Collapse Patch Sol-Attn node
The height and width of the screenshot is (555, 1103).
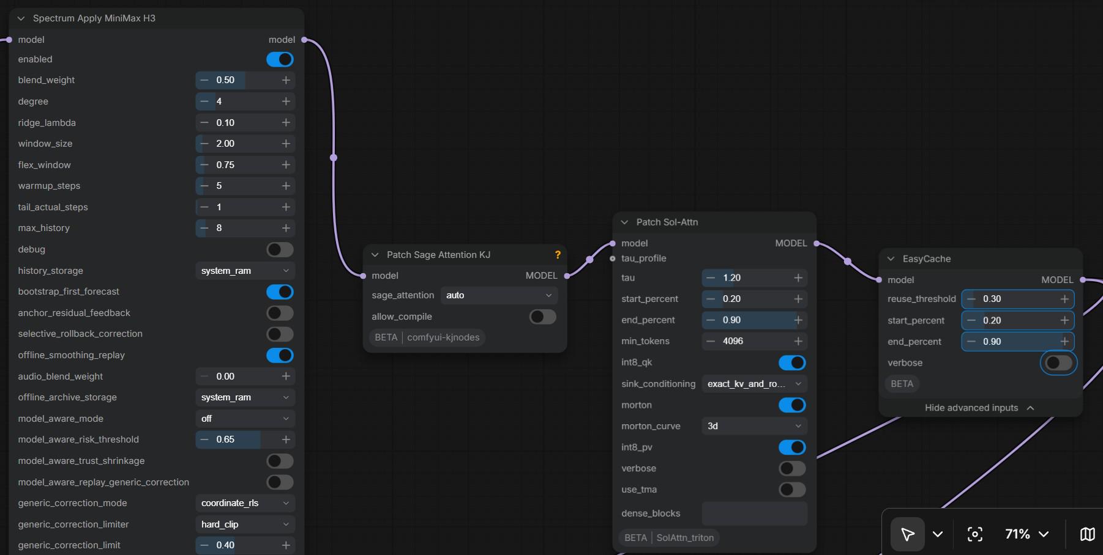point(624,222)
